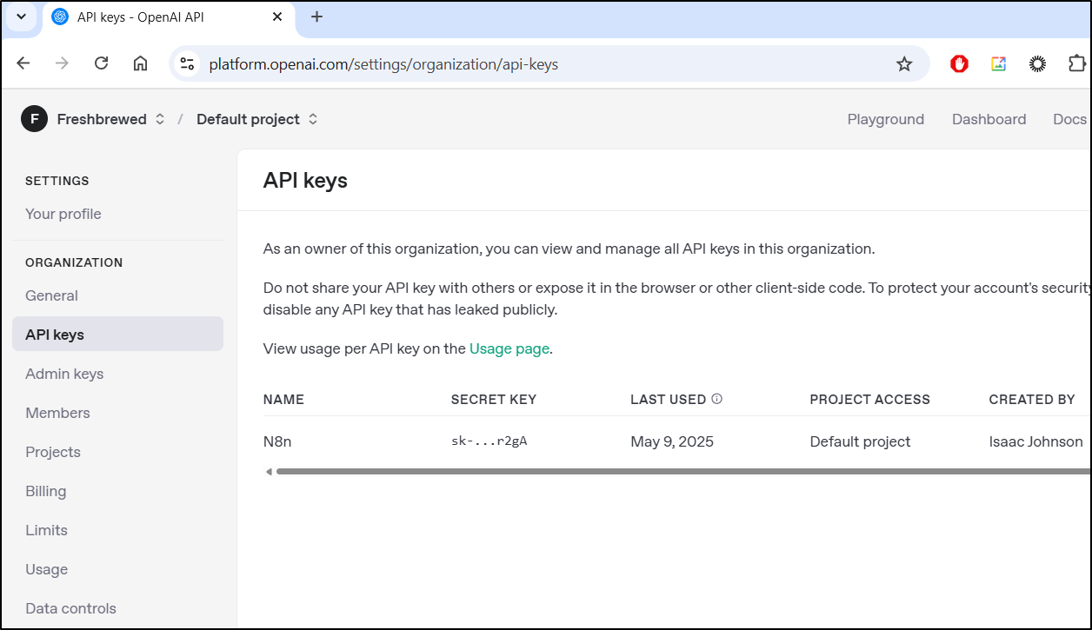Click the horizontal table scrollbar
This screenshot has width=1092, height=630.
[683, 472]
